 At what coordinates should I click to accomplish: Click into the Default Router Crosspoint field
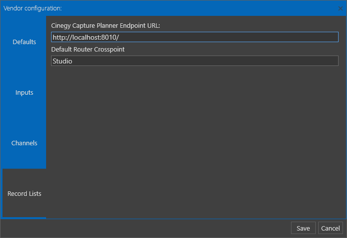tap(195, 61)
